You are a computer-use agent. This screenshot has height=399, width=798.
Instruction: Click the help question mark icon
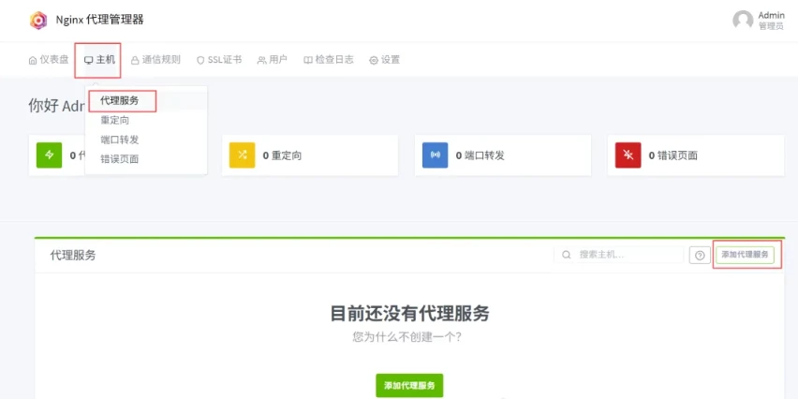point(699,255)
